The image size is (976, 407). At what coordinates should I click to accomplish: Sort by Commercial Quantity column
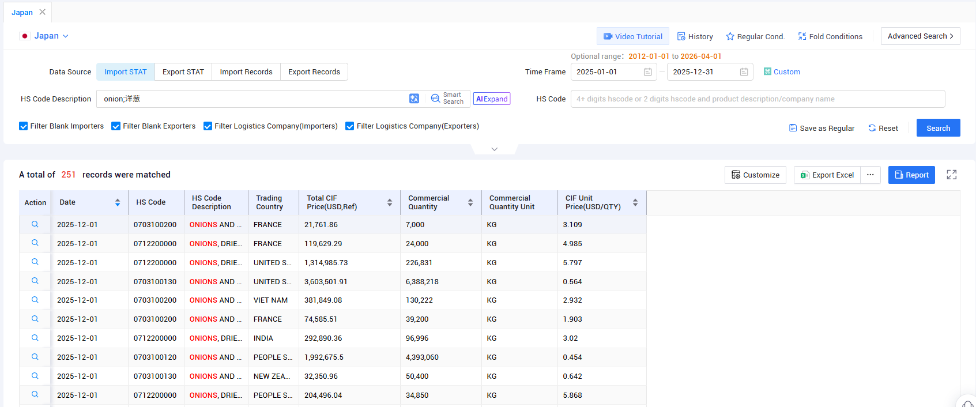470,202
